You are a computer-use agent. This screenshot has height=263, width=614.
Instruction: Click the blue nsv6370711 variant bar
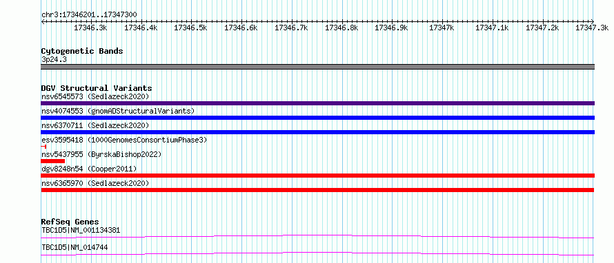[317, 132]
